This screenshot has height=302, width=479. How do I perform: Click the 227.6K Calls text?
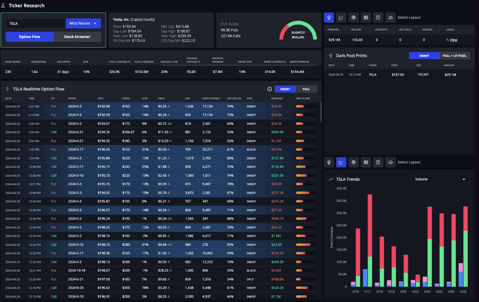(231, 36)
